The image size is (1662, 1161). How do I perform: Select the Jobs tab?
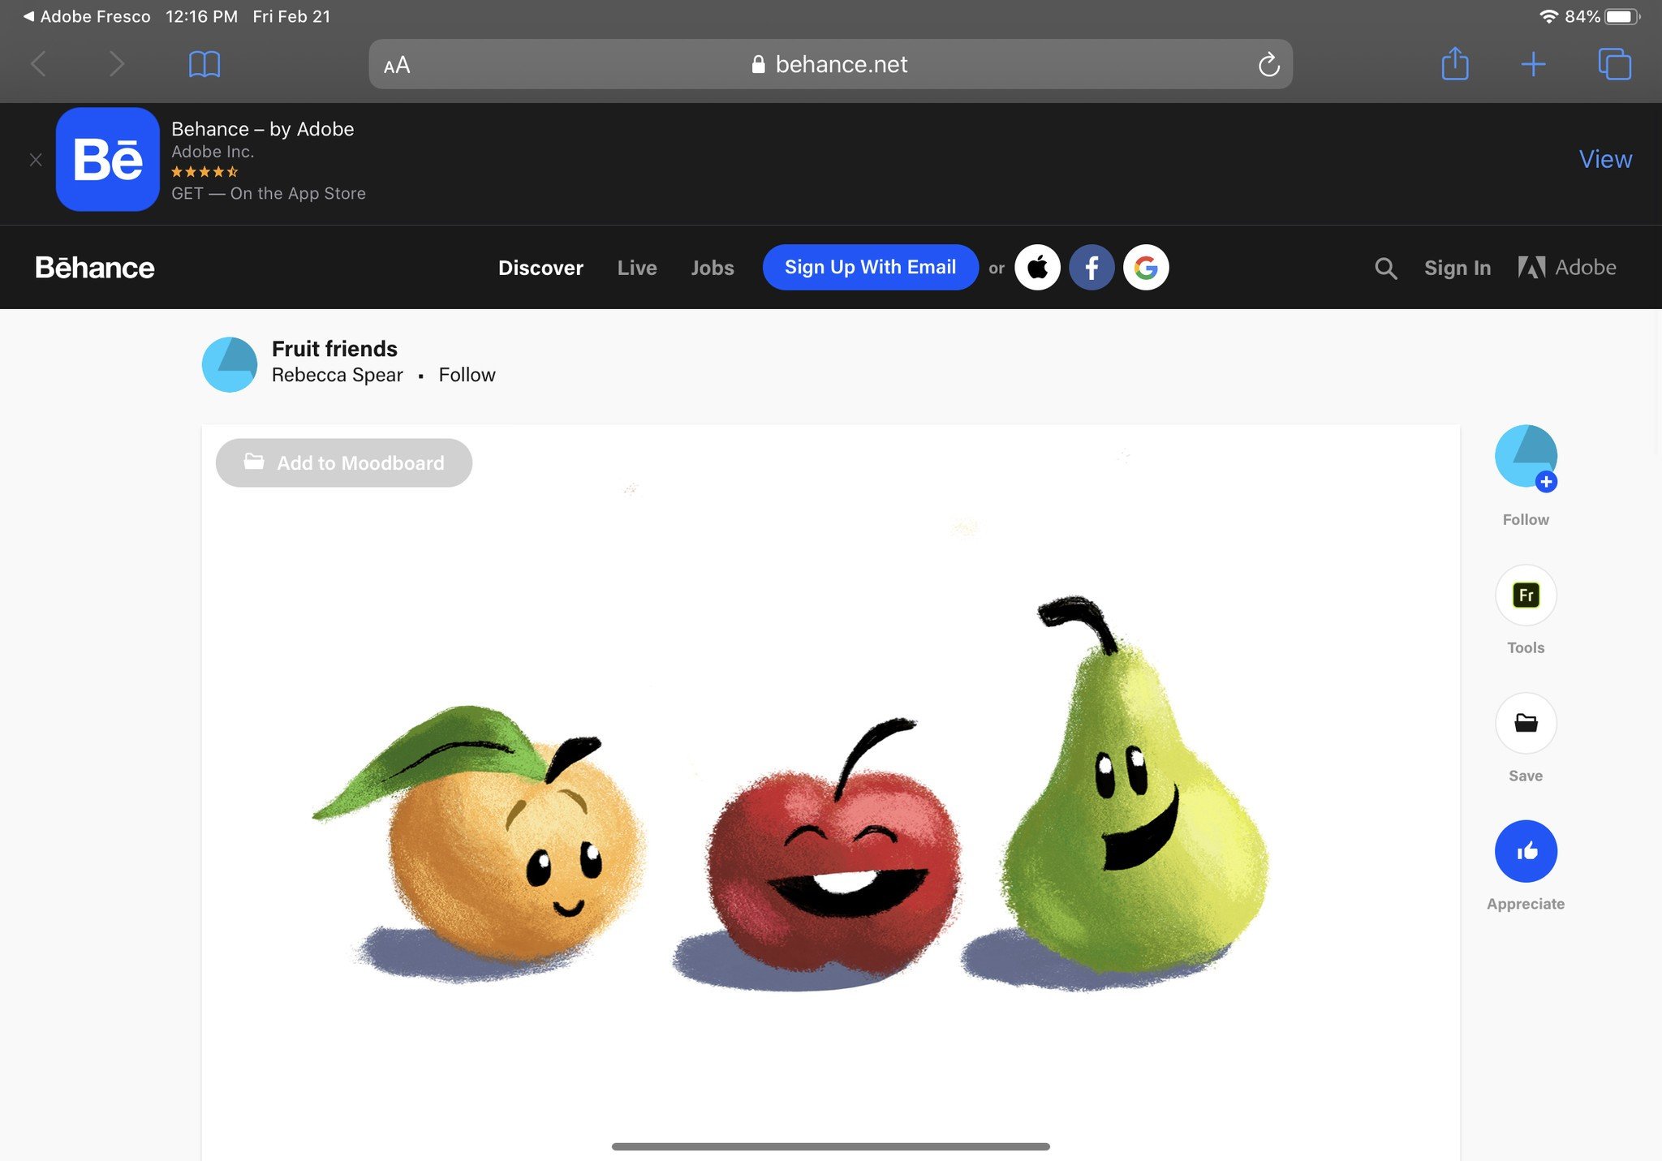point(711,266)
